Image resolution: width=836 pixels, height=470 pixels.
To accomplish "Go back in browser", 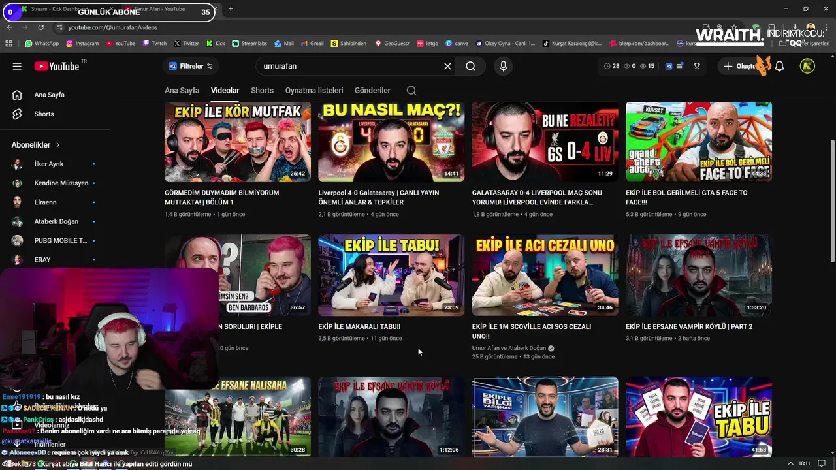I will (9, 27).
